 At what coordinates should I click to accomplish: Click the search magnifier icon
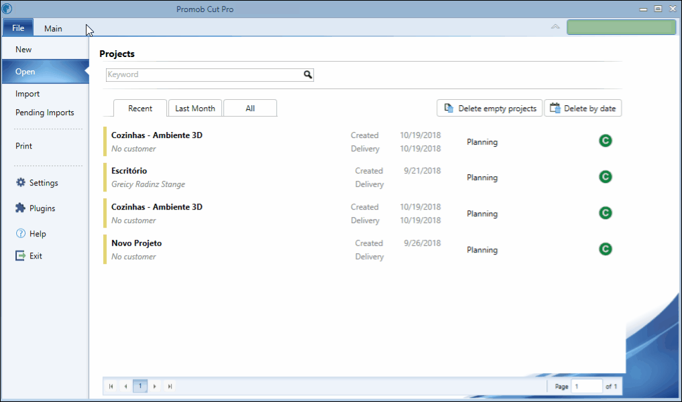[308, 74]
